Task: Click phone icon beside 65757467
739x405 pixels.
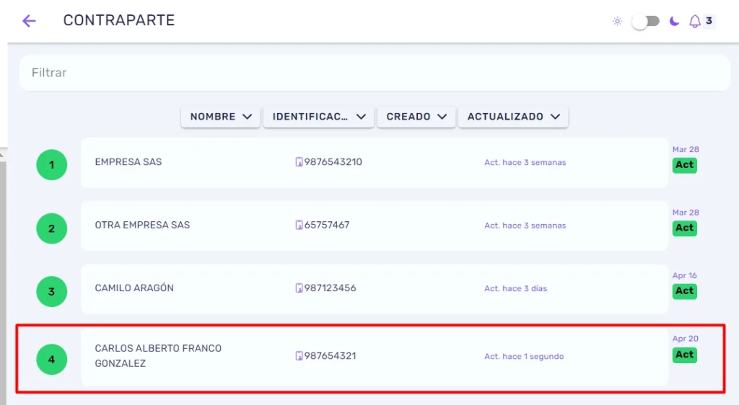Action: tap(299, 226)
